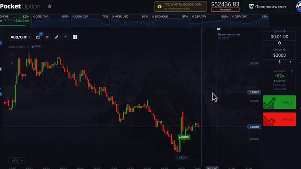Click the РЕАЛЬНЫЙ account type label
The image size is (301, 169).
[225, 9]
